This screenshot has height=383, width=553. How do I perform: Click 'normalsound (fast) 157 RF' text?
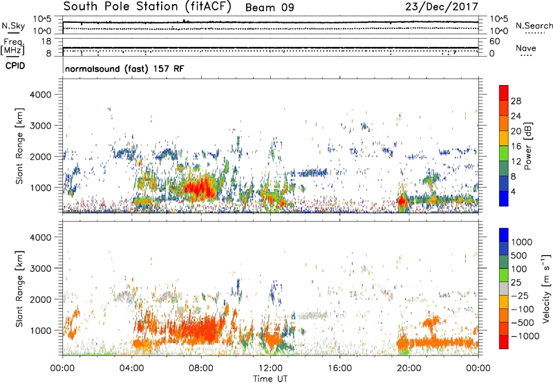pos(124,68)
